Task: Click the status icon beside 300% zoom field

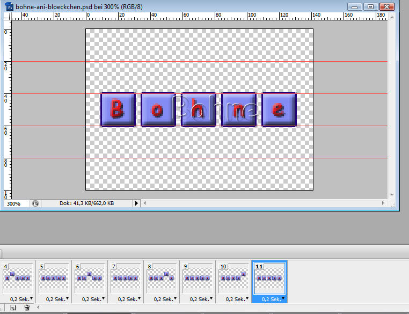Action: click(35, 204)
